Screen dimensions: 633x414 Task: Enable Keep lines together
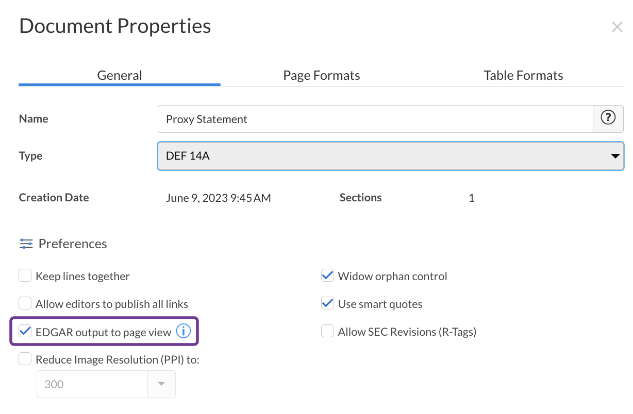25,275
